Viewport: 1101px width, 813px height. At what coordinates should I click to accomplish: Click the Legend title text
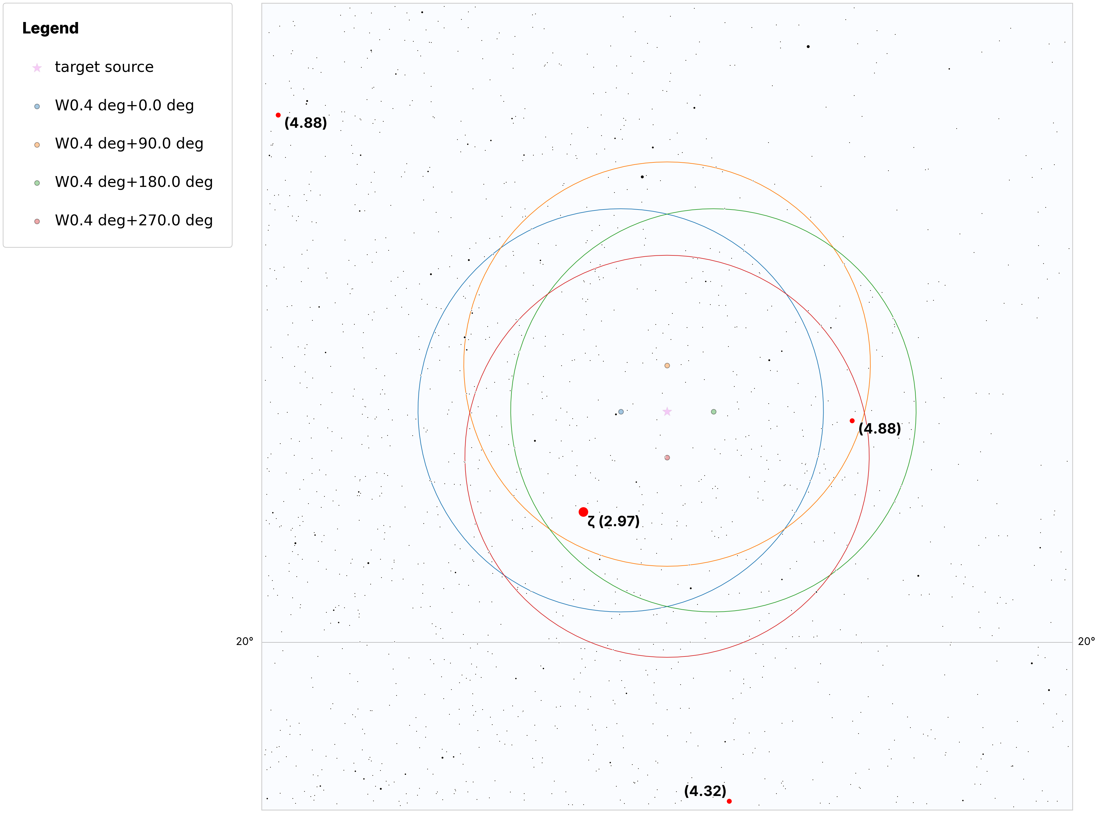(x=50, y=29)
